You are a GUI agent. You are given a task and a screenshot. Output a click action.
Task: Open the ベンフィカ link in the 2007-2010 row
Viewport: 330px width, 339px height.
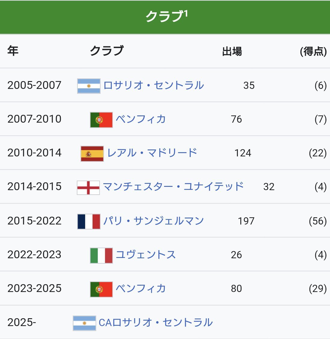coord(141,119)
